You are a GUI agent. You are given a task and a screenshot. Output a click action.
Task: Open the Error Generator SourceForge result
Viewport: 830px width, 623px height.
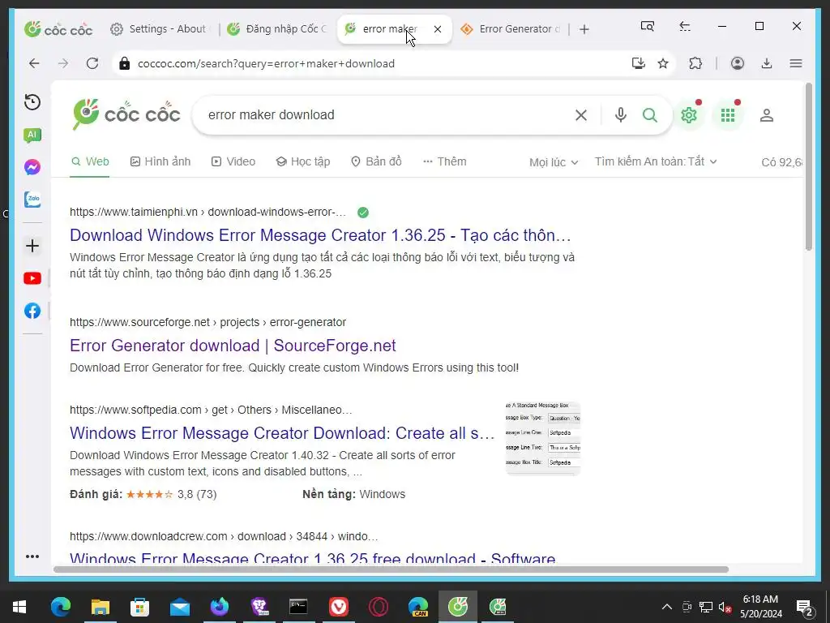(233, 346)
